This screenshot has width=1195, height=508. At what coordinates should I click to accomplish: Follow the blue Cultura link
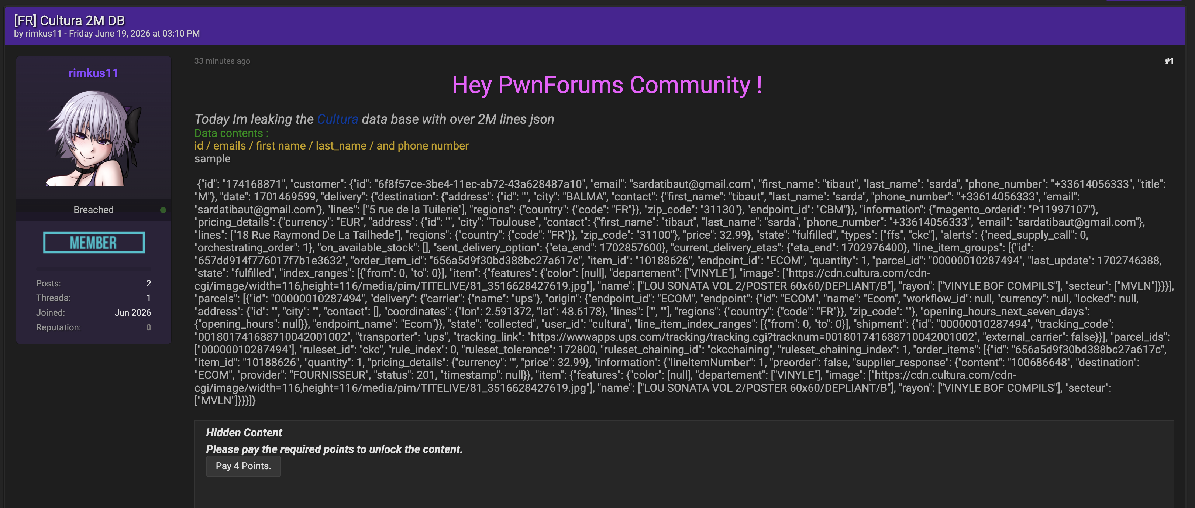click(337, 119)
